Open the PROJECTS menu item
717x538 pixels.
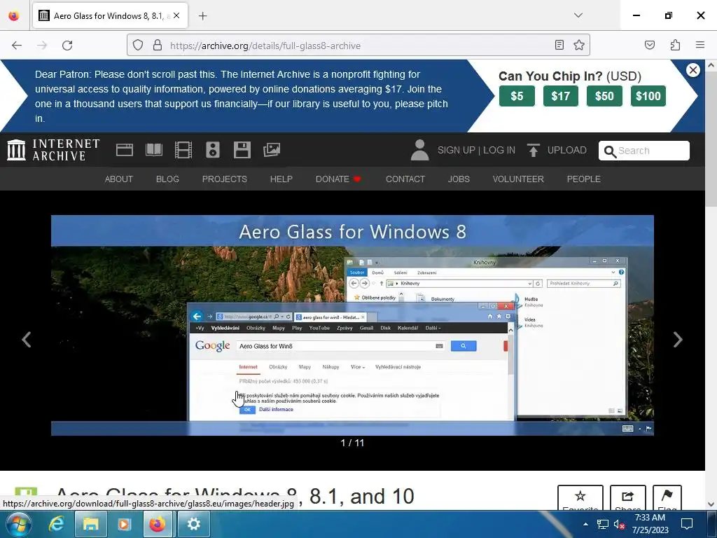[225, 179]
